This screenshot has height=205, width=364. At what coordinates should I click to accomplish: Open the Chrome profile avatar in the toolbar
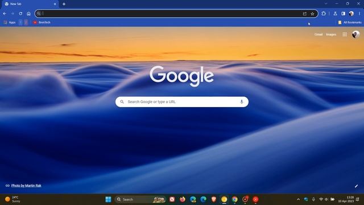click(x=351, y=14)
